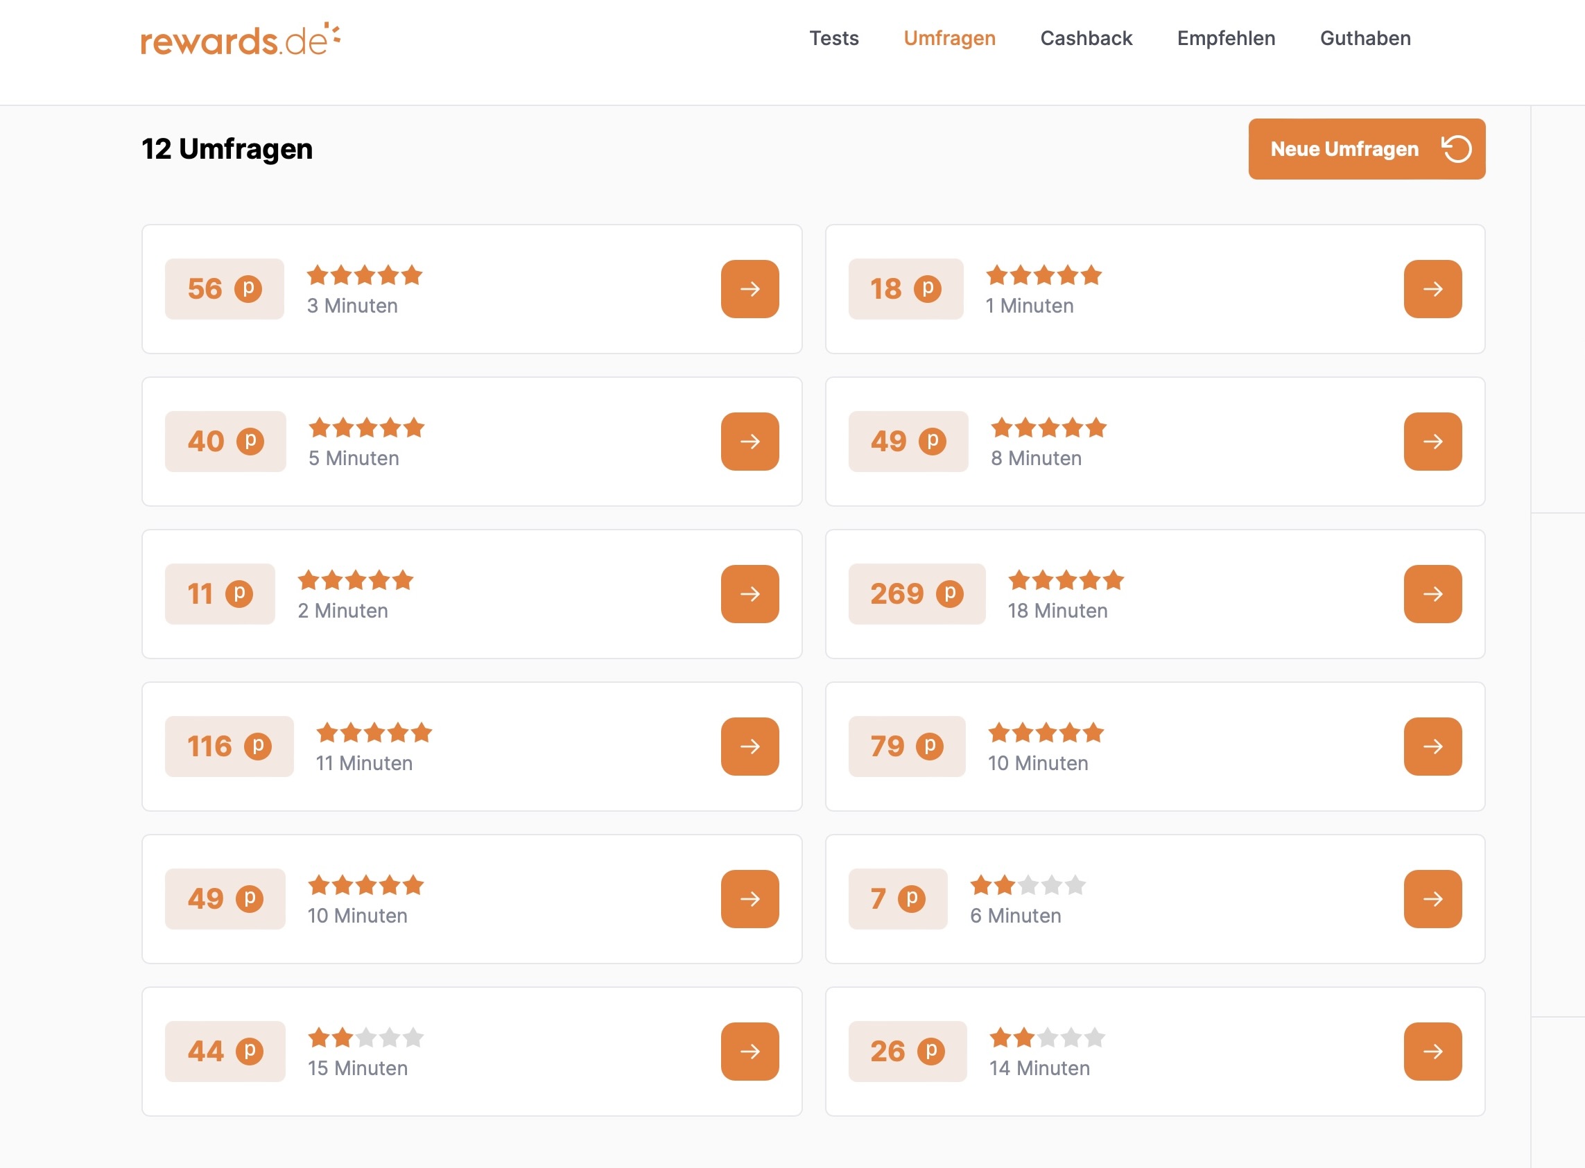Click the star rating of the 7 points survey
The height and width of the screenshot is (1168, 1585).
[1028, 884]
